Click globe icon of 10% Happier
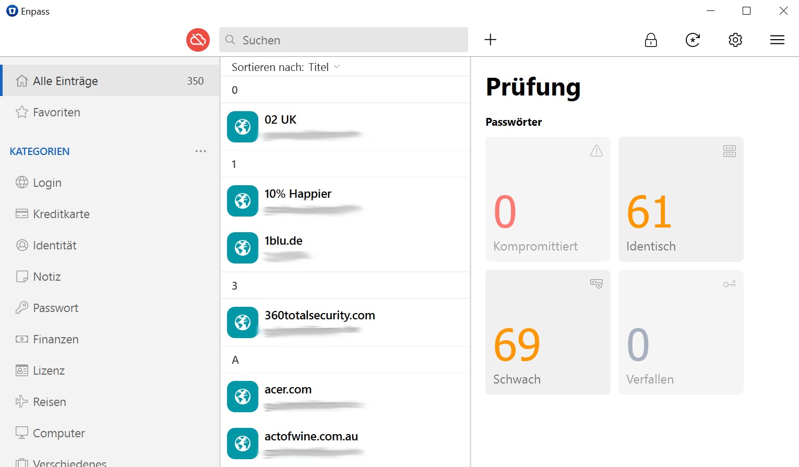This screenshot has width=799, height=467. 243,201
